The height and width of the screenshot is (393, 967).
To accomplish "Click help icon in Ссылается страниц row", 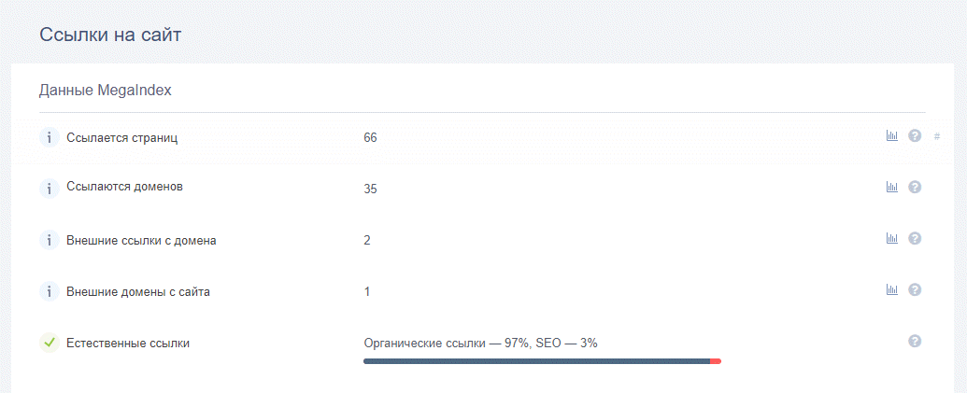I will (x=916, y=136).
